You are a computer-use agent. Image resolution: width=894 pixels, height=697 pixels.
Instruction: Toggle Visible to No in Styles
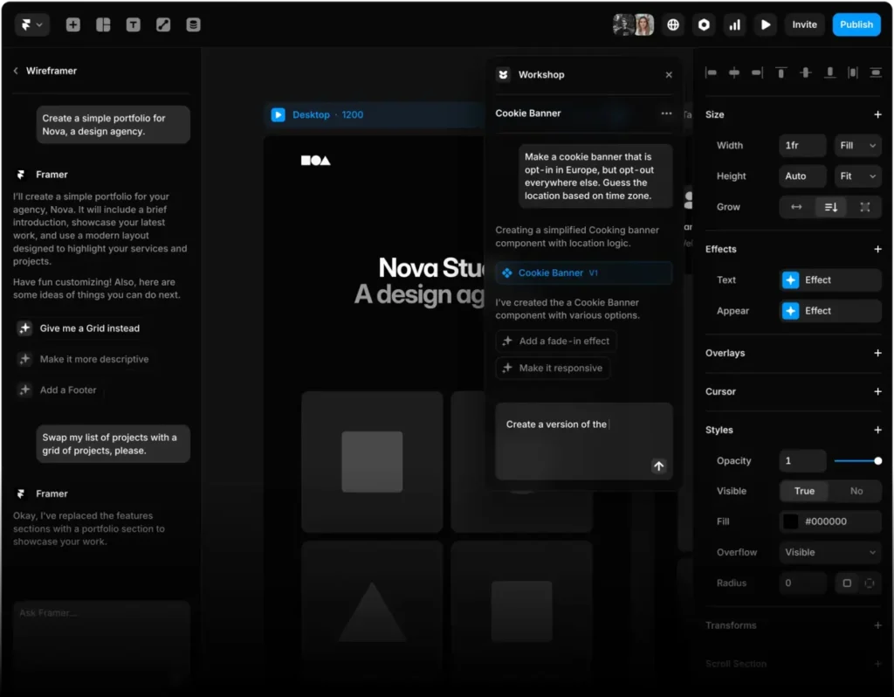pos(855,491)
